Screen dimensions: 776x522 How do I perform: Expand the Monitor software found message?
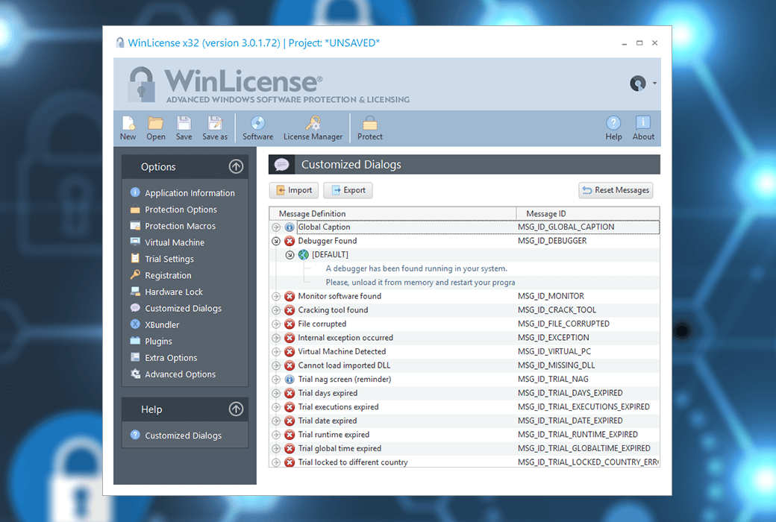(x=275, y=295)
